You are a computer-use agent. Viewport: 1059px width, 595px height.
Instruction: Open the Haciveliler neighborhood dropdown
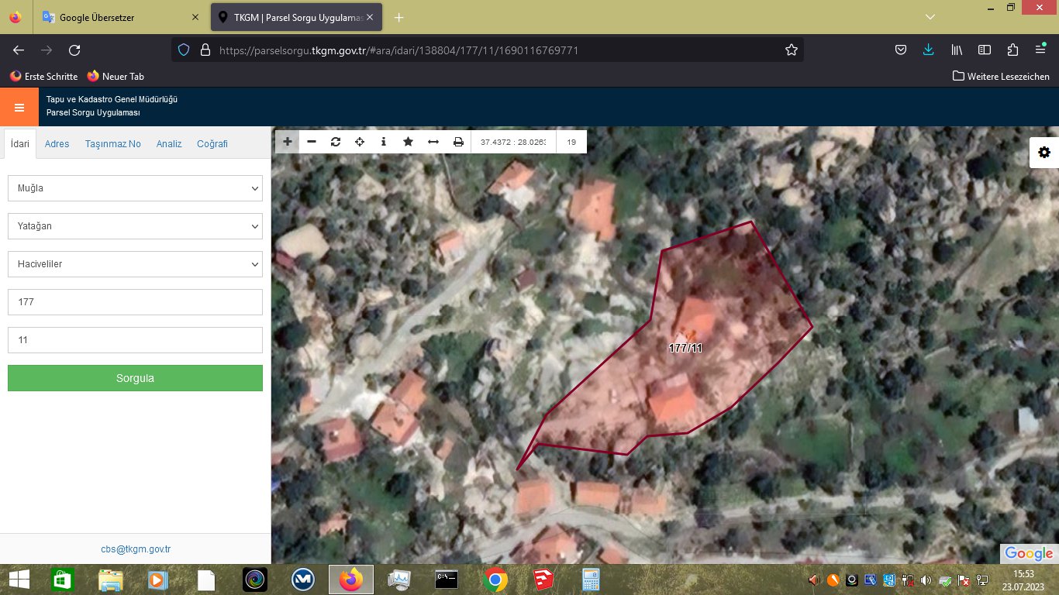click(135, 264)
